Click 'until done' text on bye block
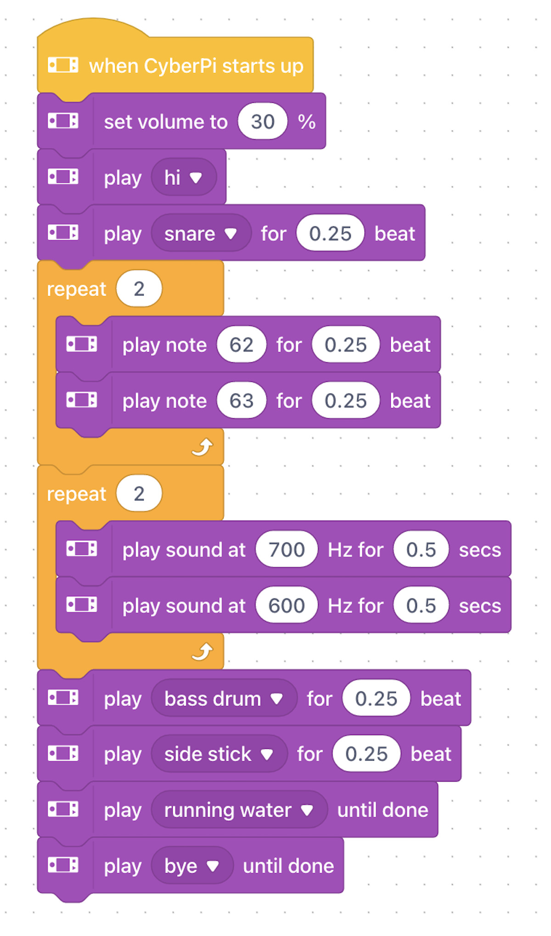This screenshot has height=936, width=551. click(x=288, y=866)
